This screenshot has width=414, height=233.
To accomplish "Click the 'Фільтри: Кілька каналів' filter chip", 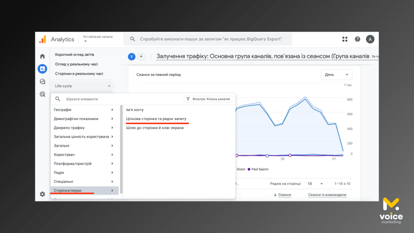I will coord(209,99).
